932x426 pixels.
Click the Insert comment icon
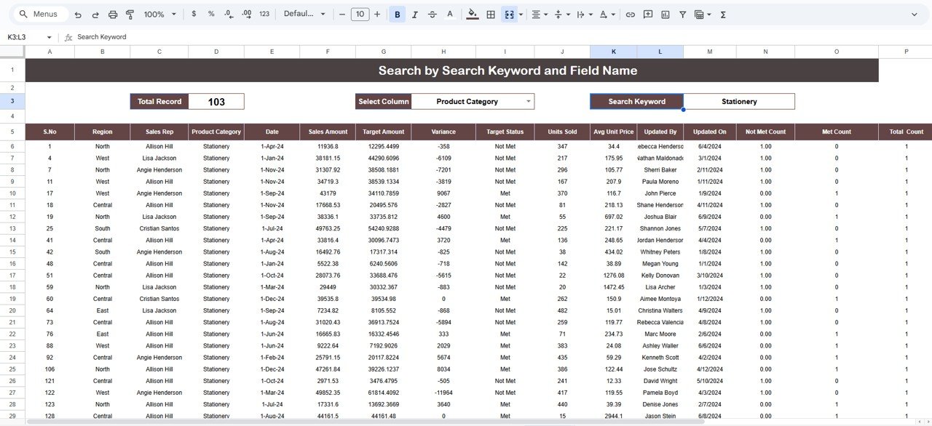pos(647,14)
